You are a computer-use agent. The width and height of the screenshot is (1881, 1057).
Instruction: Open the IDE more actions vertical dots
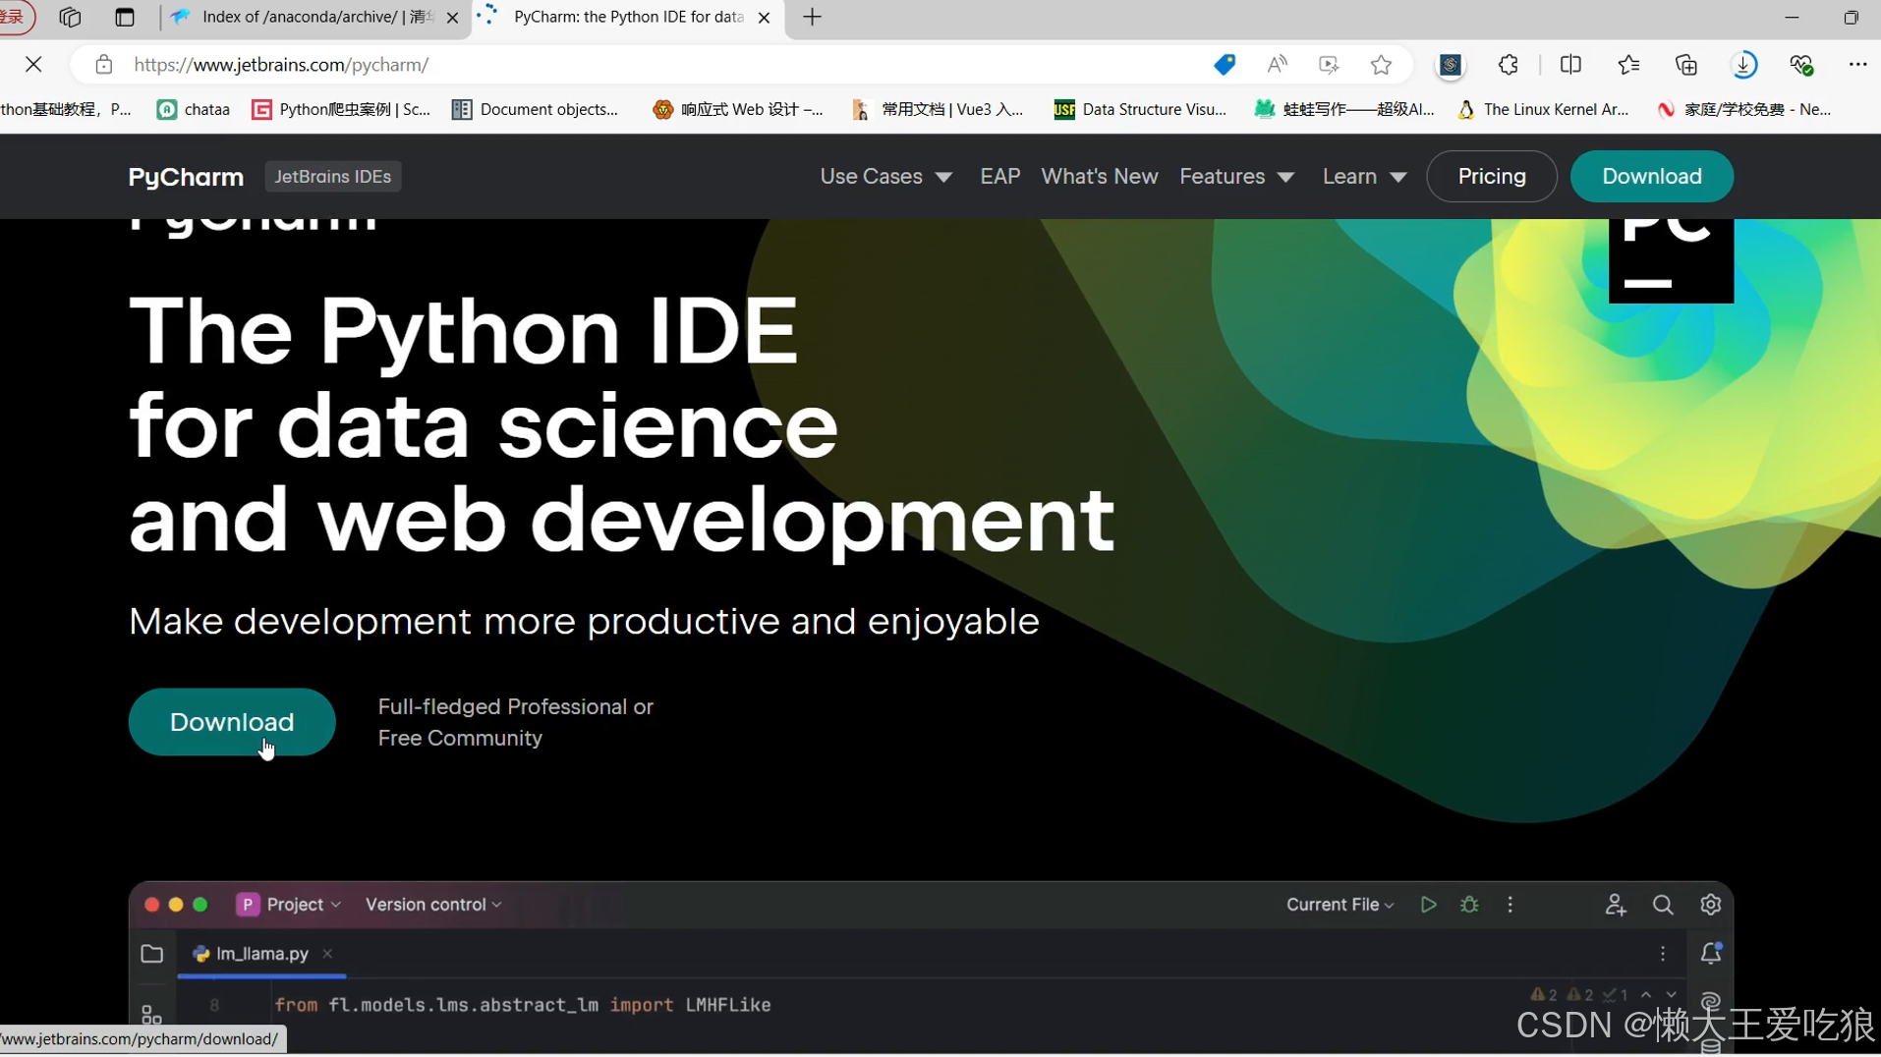pos(1510,905)
